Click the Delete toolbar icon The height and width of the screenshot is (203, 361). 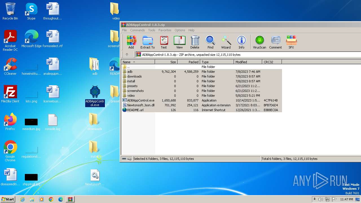[195, 42]
